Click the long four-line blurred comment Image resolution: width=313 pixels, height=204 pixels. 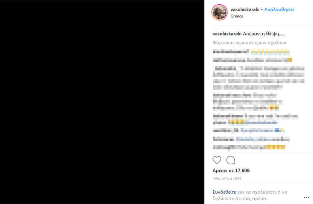259,78
